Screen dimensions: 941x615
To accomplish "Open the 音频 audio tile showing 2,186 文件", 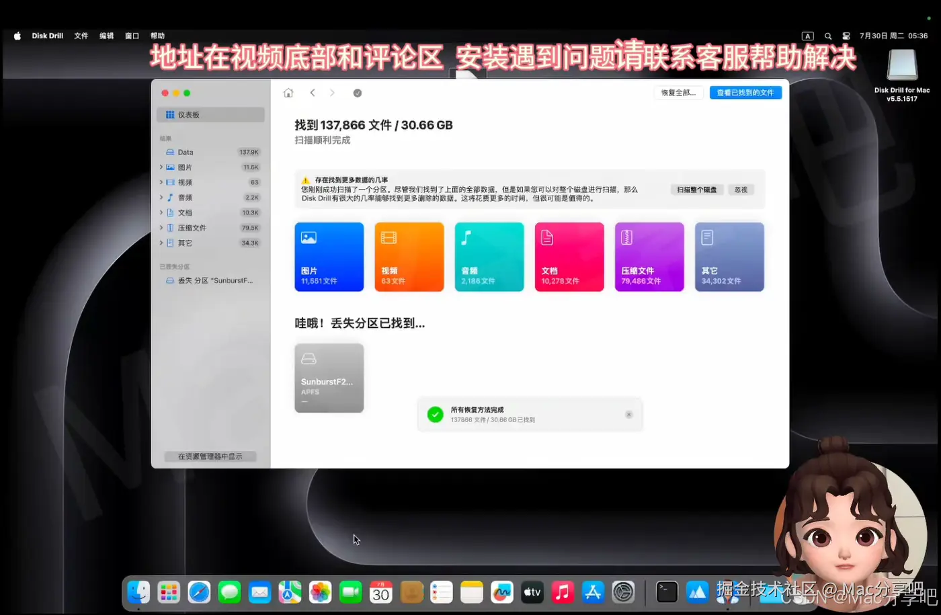I will (x=489, y=257).
